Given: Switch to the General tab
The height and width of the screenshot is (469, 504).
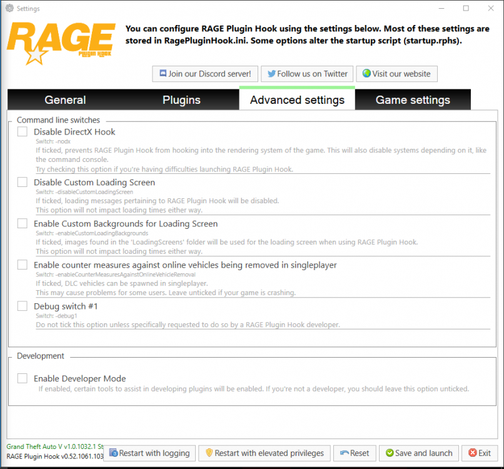Looking at the screenshot, I should (x=65, y=99).
